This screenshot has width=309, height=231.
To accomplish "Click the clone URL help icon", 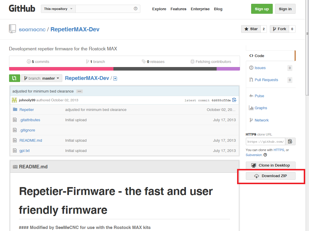I will (265, 155).
